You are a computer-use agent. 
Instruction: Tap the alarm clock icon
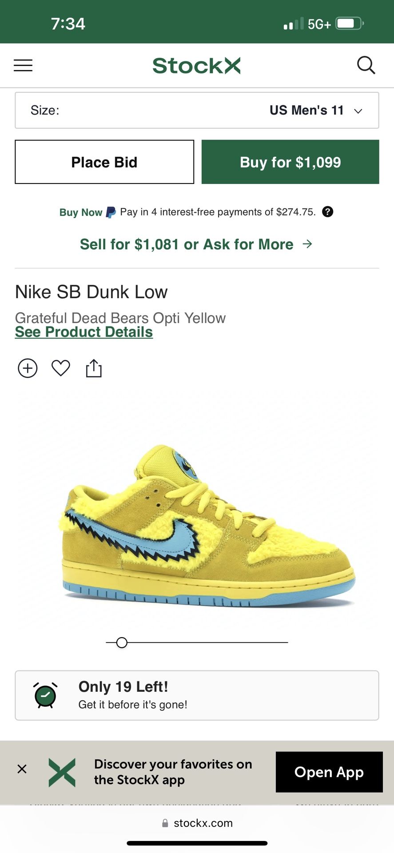tap(45, 695)
